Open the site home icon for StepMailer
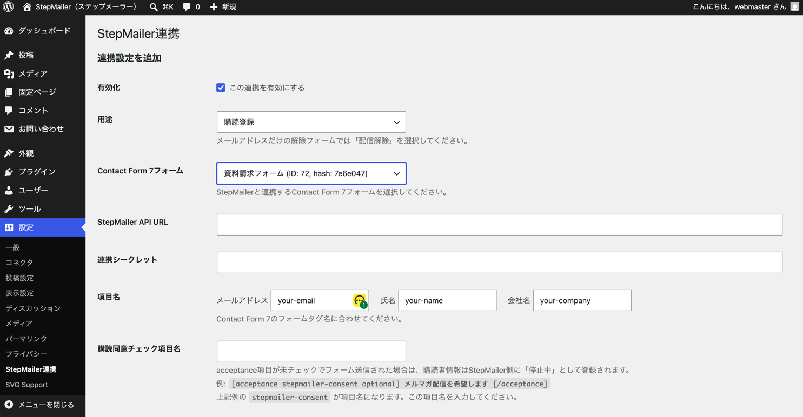The image size is (803, 417). [x=27, y=7]
